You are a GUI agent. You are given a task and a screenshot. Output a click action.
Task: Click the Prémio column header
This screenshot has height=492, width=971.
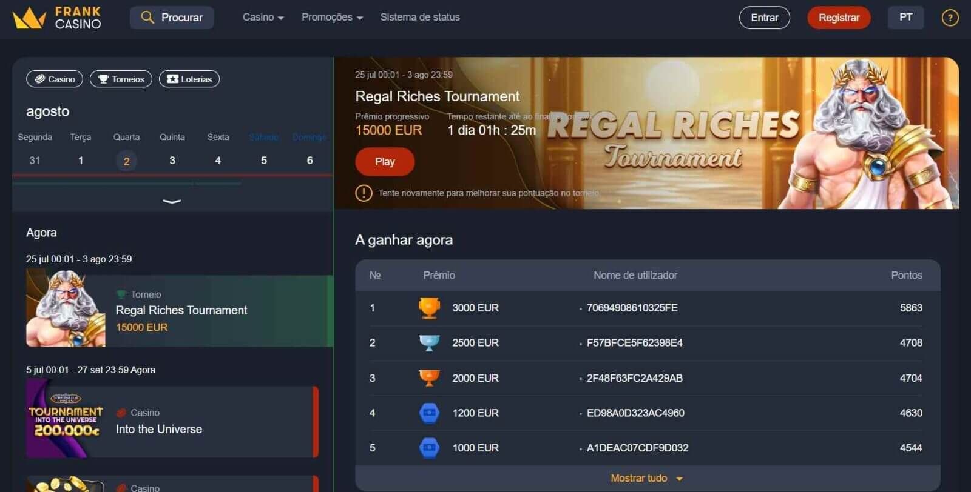pos(439,275)
